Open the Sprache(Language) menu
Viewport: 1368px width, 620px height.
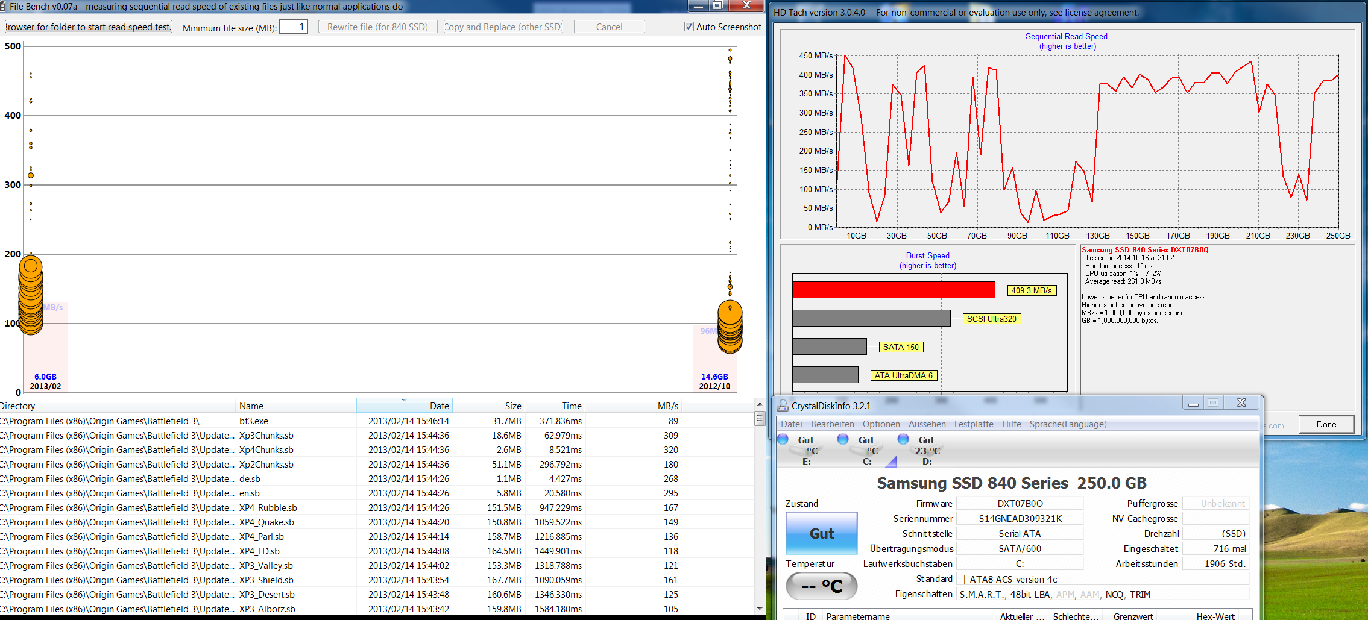(x=1068, y=424)
